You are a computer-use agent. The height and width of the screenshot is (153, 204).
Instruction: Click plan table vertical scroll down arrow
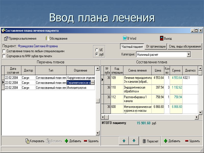click(200, 112)
